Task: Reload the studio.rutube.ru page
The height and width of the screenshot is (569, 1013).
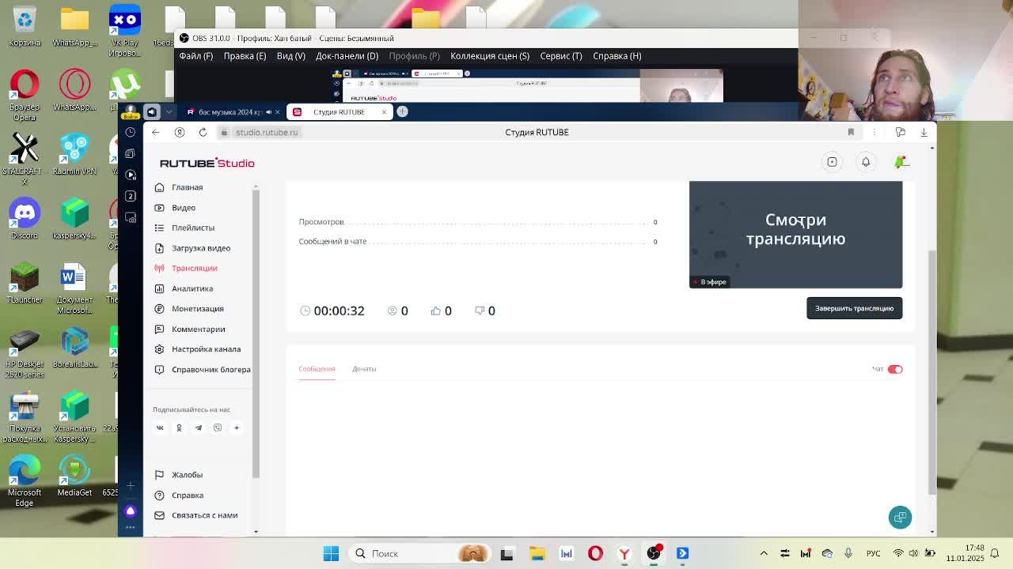Action: pyautogui.click(x=203, y=132)
